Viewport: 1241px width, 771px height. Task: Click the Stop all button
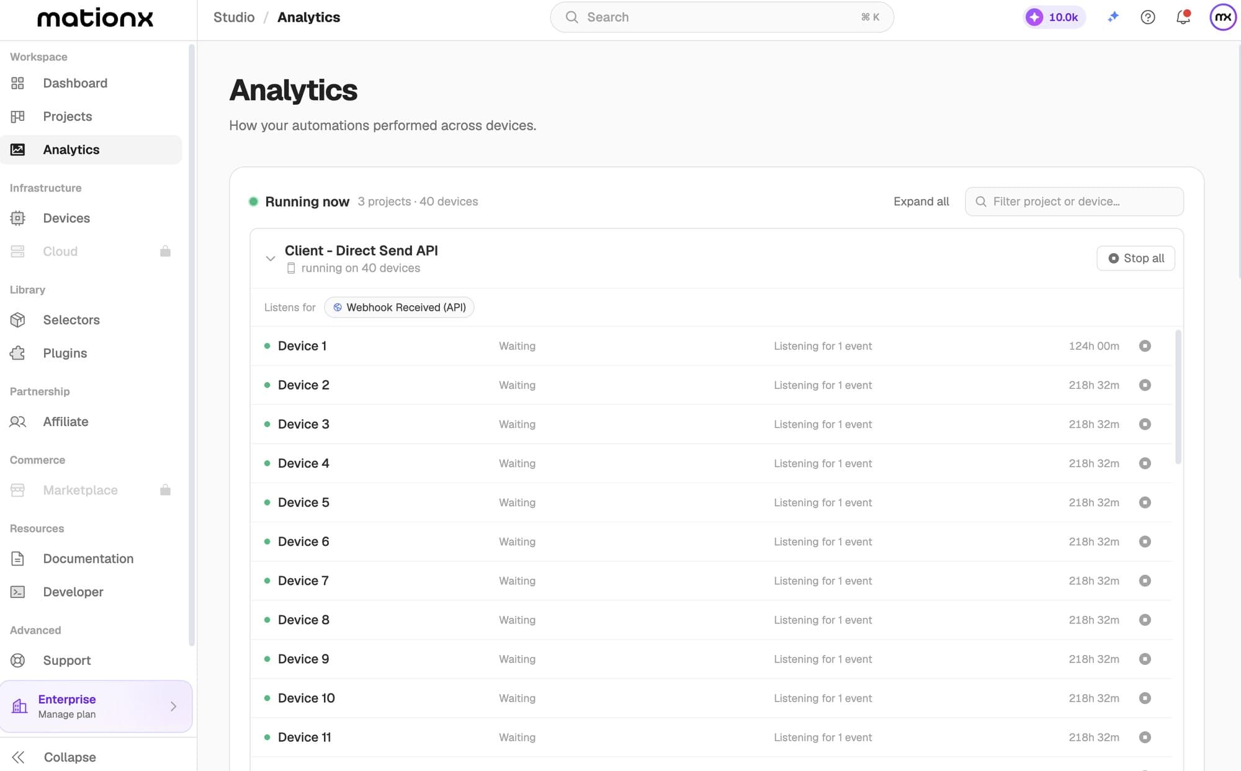(1136, 258)
